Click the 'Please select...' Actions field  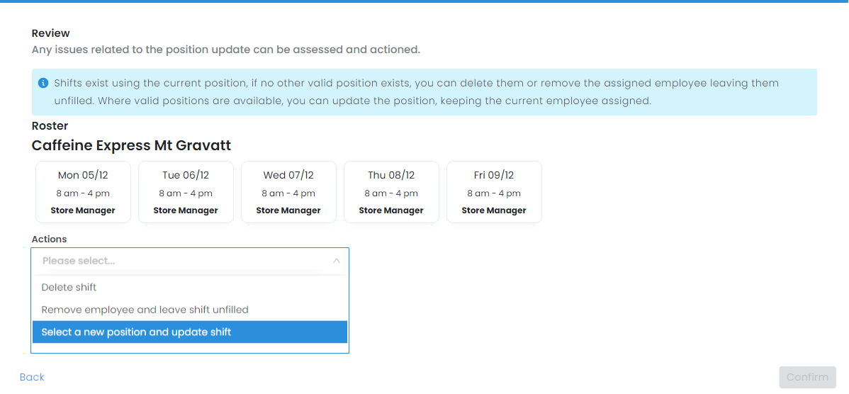(x=177, y=261)
